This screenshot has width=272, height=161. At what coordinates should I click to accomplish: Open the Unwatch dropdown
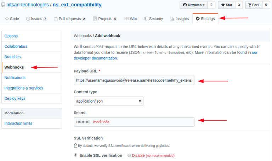194,5
